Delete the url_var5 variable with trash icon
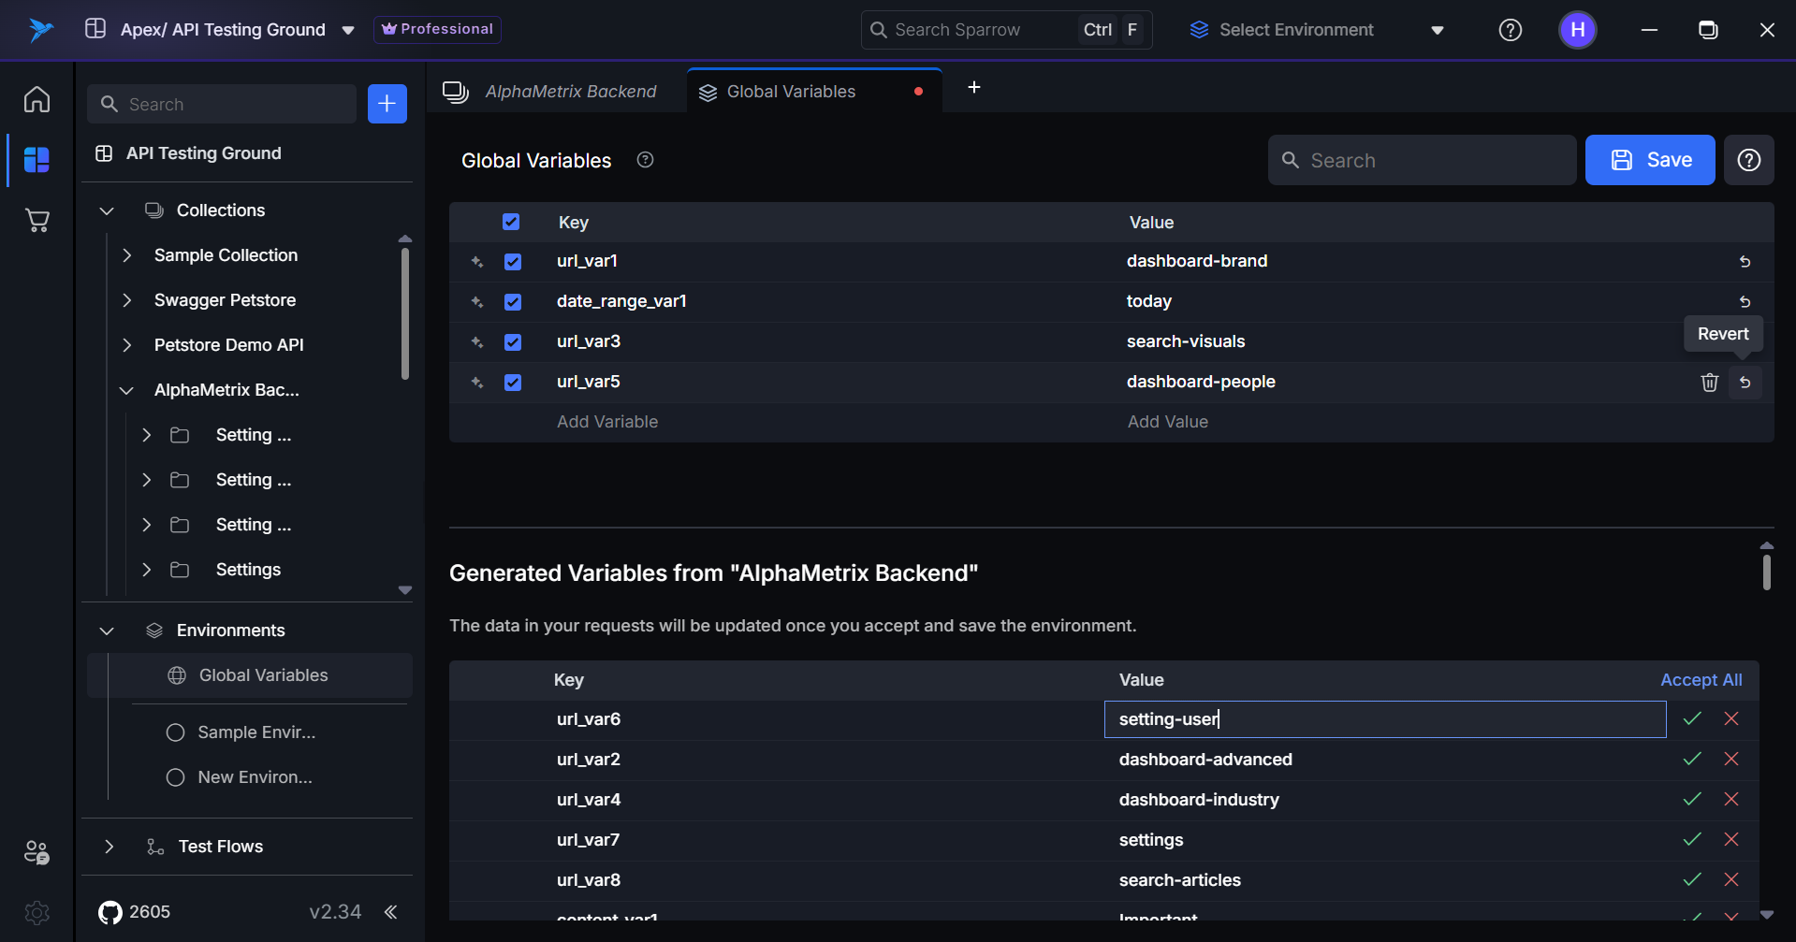This screenshot has width=1796, height=942. (1709, 383)
